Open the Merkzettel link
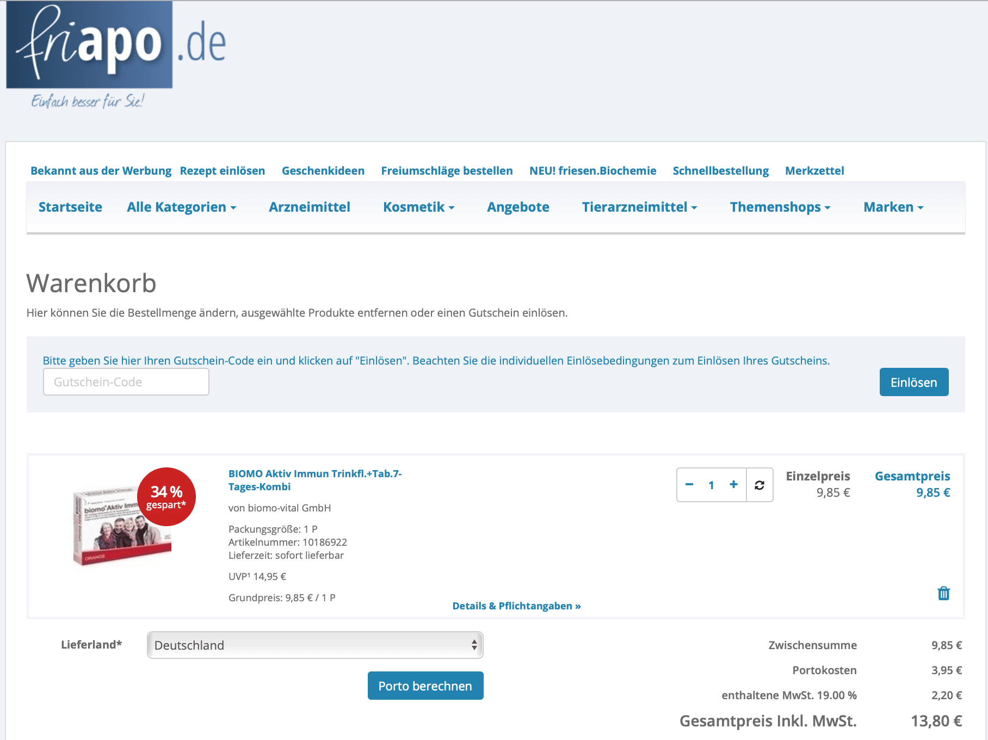 coord(814,171)
